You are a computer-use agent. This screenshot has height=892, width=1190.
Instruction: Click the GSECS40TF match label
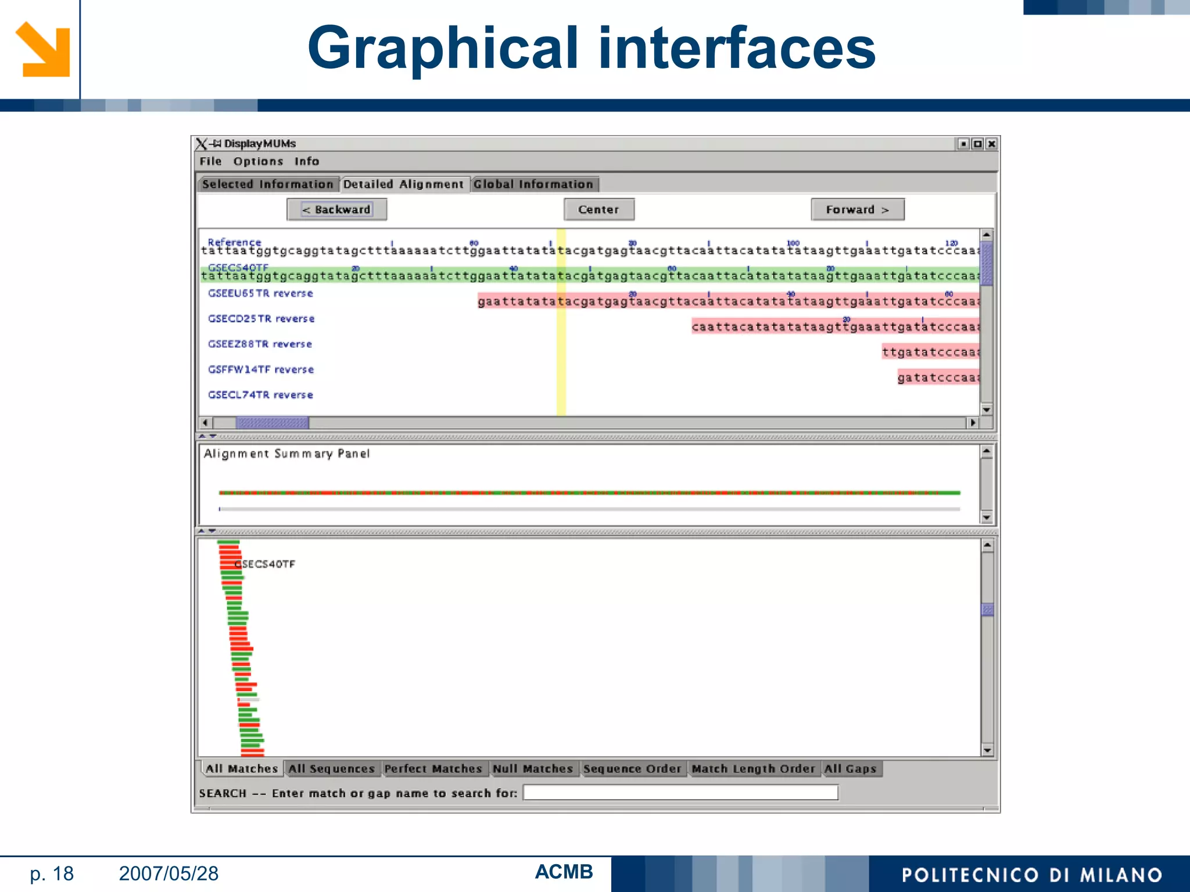tap(266, 564)
